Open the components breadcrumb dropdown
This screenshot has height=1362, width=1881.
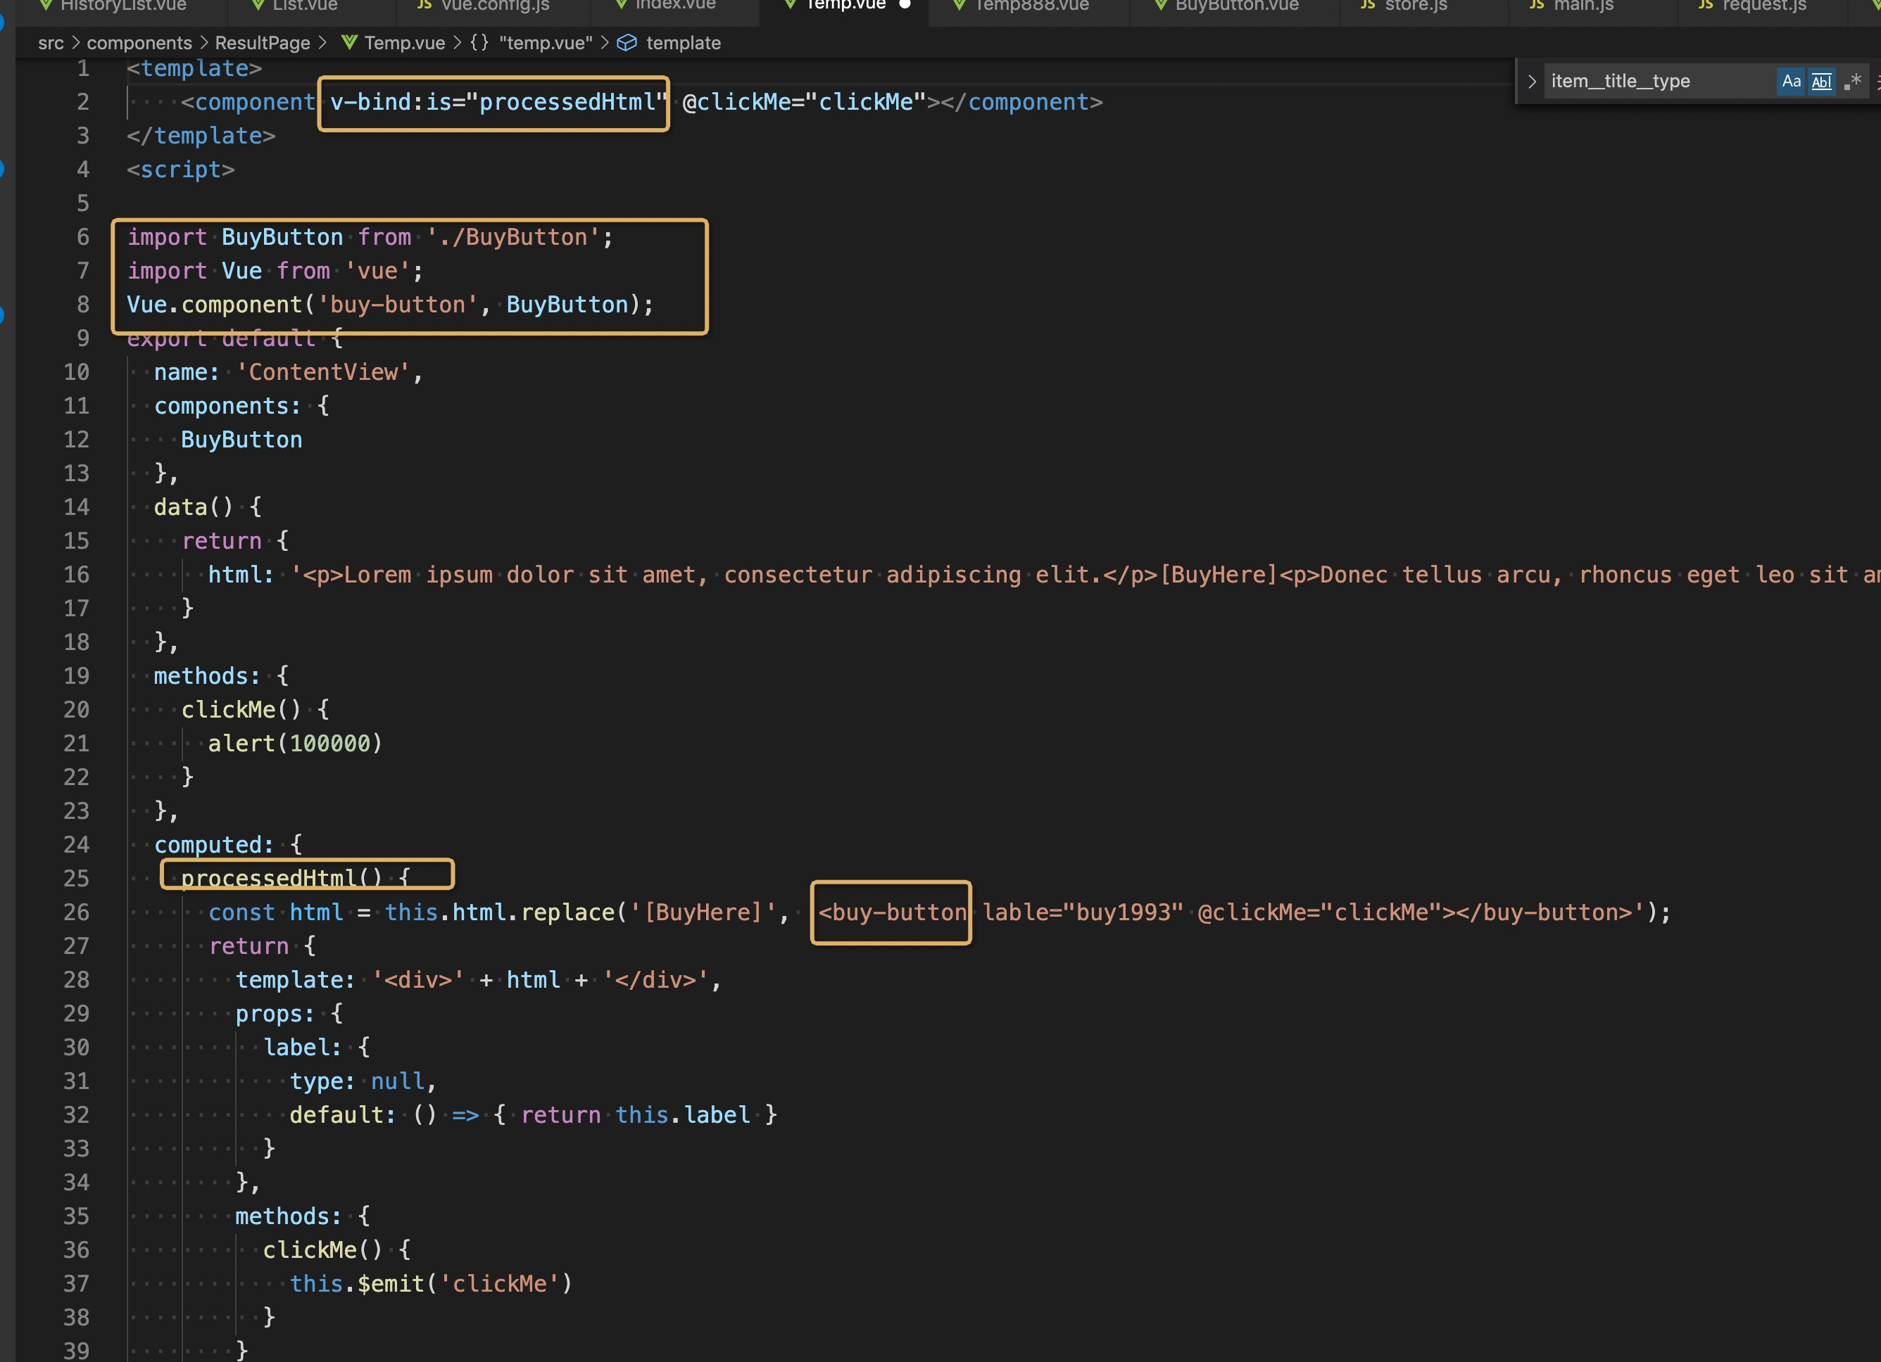(x=139, y=42)
